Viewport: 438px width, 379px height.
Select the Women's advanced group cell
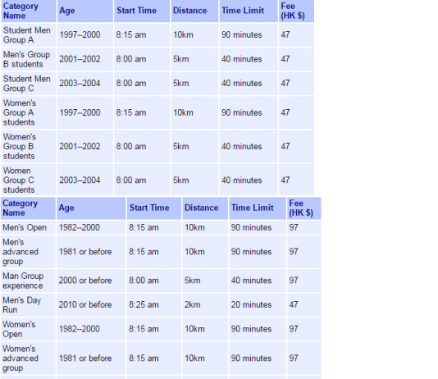tap(28, 358)
